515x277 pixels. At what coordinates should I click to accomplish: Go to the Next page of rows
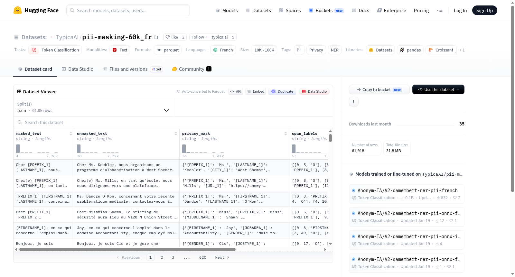point(222,257)
